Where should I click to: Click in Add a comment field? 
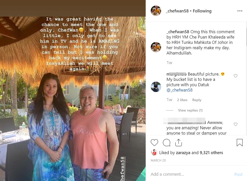(191, 174)
